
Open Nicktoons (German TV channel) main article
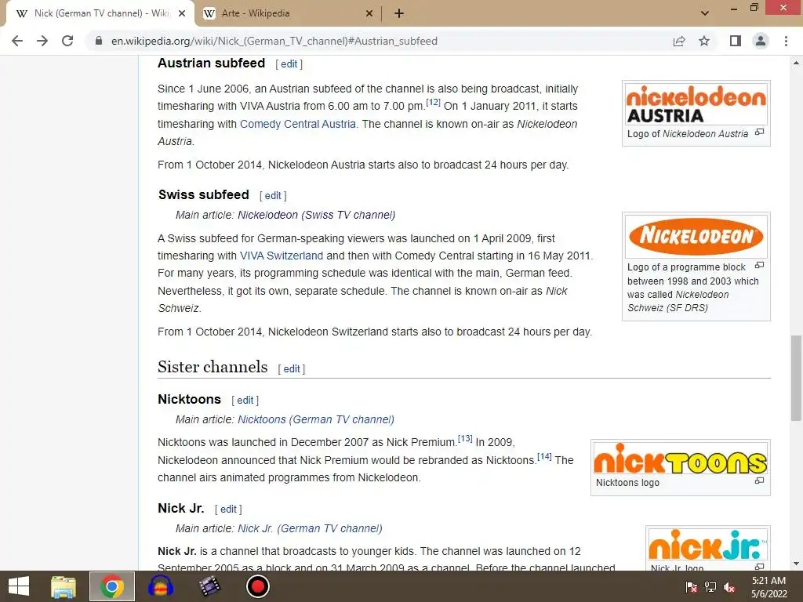[316, 420]
